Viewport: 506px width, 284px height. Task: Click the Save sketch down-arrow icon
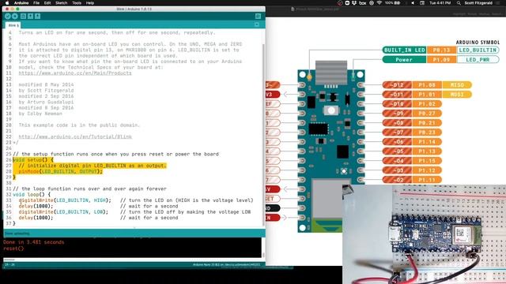[37, 16]
